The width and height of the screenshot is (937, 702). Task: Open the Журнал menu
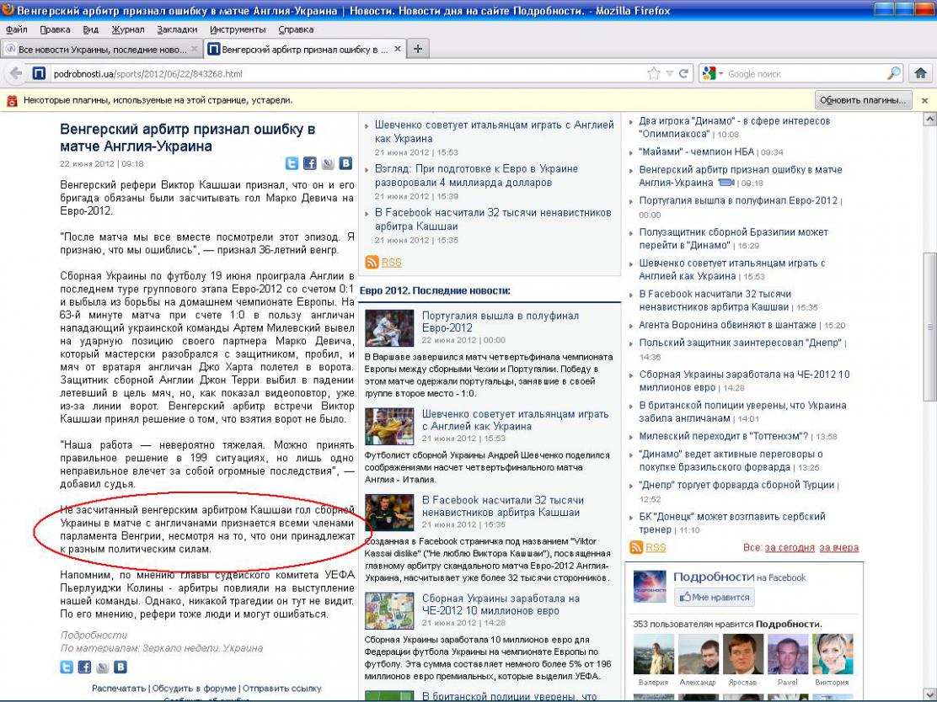pyautogui.click(x=128, y=29)
